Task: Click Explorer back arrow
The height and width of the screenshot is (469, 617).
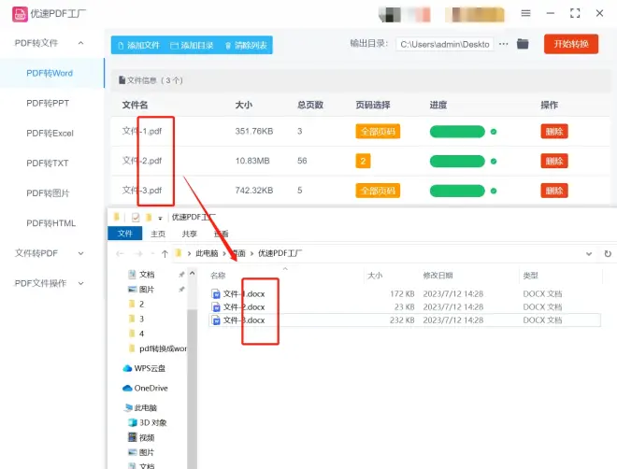Action: (x=120, y=254)
